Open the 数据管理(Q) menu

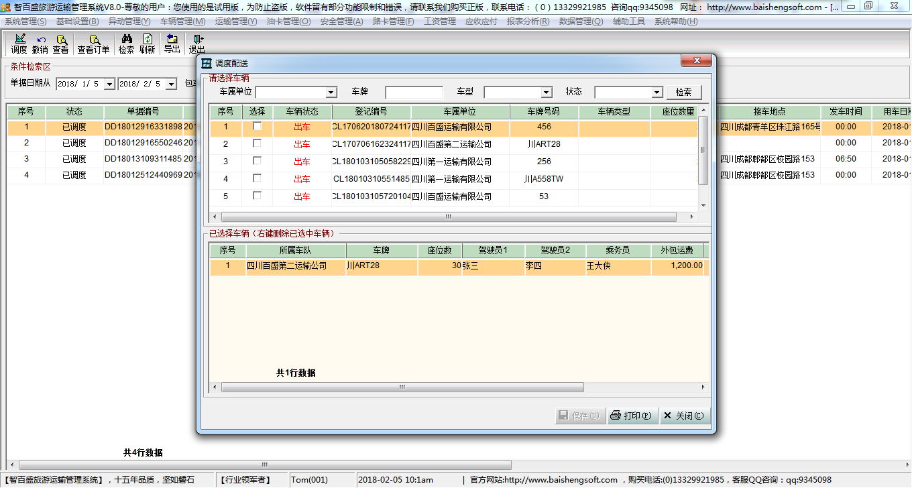(x=581, y=21)
